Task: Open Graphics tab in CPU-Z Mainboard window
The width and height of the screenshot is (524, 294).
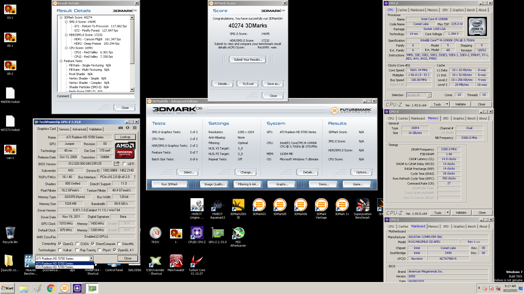Action: 459,226
